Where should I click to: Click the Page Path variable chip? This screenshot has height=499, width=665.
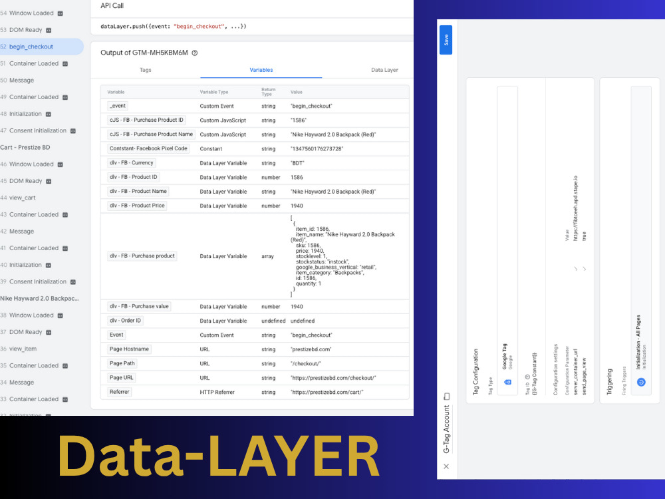(x=122, y=363)
